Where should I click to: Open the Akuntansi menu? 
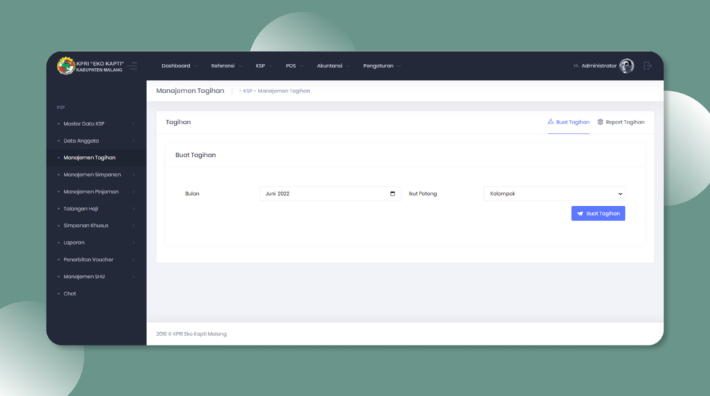coord(334,66)
